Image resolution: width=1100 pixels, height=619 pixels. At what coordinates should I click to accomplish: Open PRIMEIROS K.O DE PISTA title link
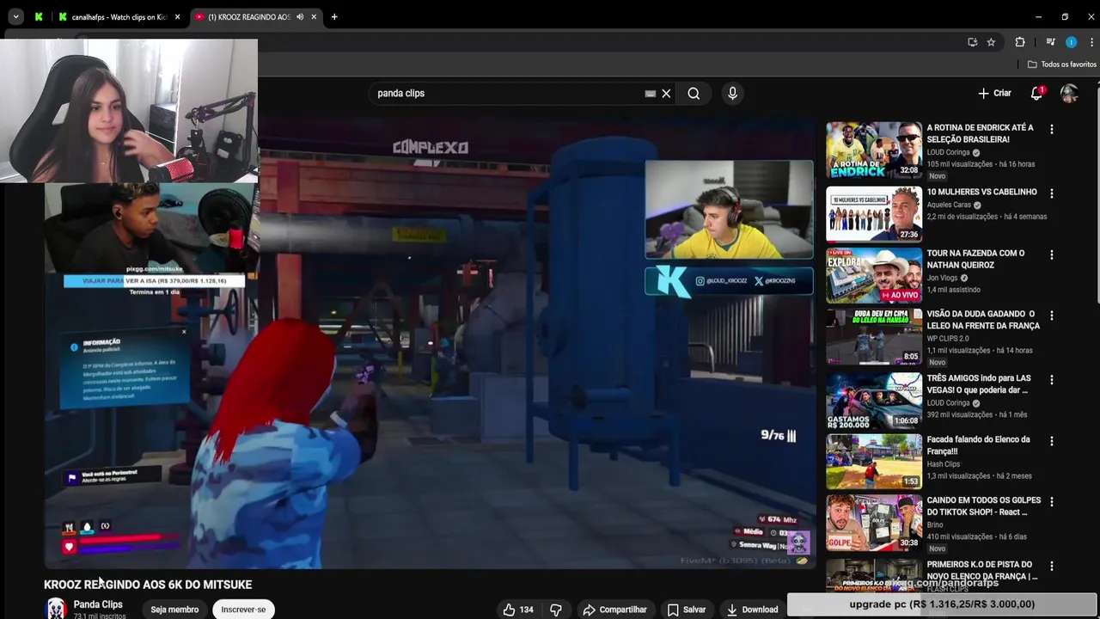click(x=982, y=570)
